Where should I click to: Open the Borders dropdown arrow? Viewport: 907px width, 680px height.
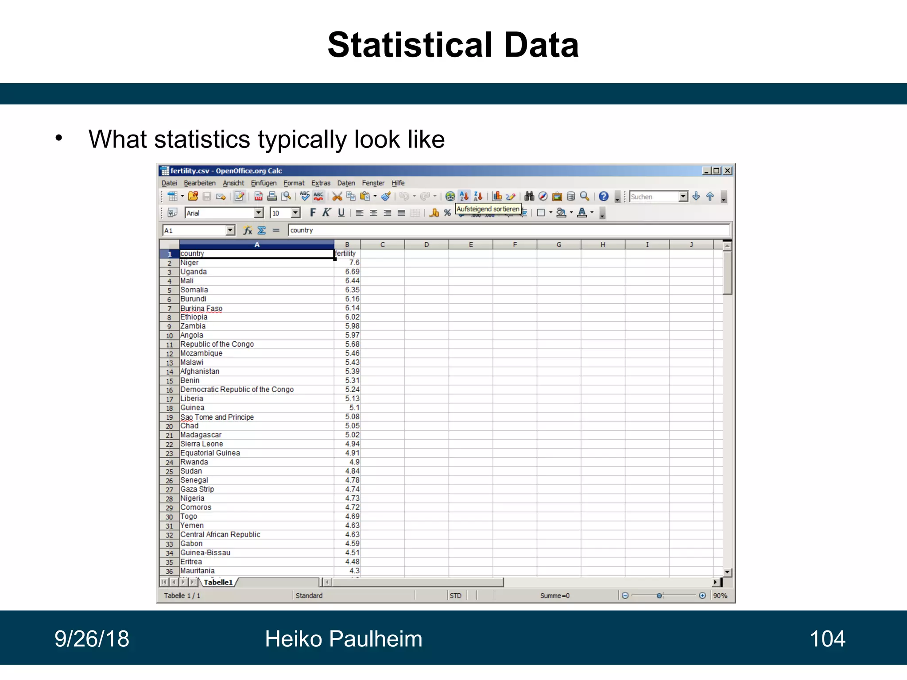click(x=551, y=213)
